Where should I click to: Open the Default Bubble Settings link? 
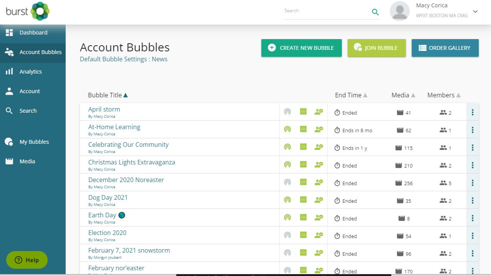click(124, 59)
